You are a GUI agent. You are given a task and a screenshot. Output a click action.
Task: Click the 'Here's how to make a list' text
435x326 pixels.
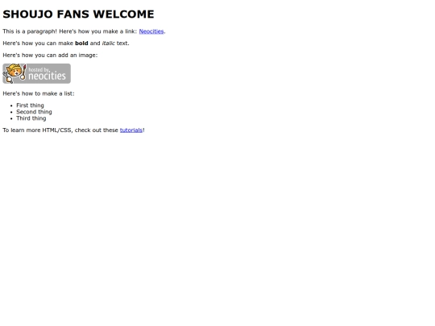[x=39, y=93]
